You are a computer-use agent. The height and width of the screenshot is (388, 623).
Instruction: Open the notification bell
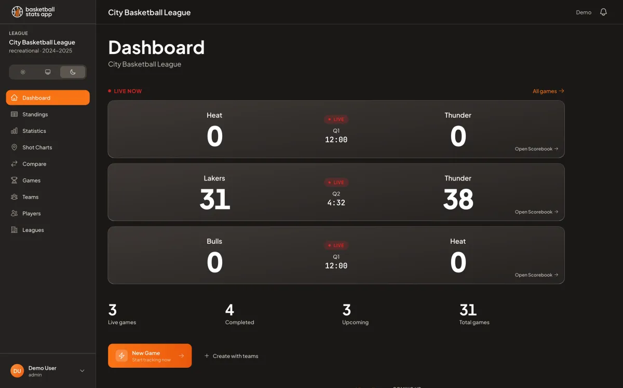(x=603, y=11)
